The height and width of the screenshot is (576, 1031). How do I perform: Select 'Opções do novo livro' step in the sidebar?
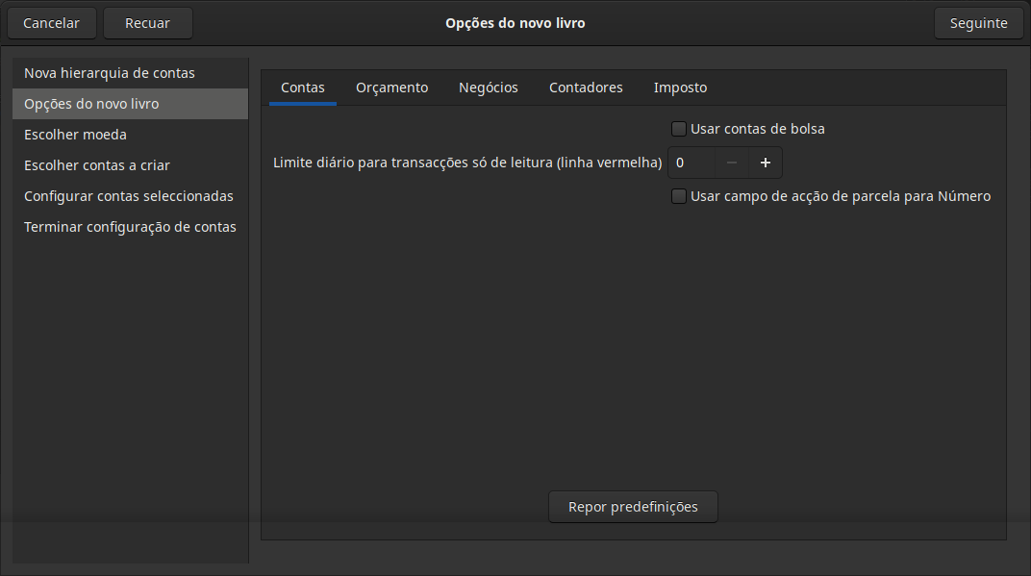91,104
